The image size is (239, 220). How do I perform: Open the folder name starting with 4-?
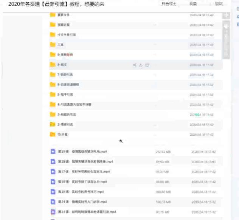(74, 104)
